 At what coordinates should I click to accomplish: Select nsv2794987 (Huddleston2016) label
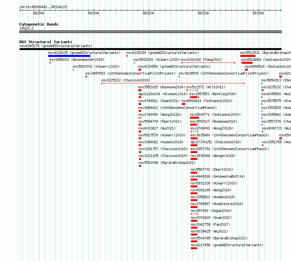tap(217, 204)
